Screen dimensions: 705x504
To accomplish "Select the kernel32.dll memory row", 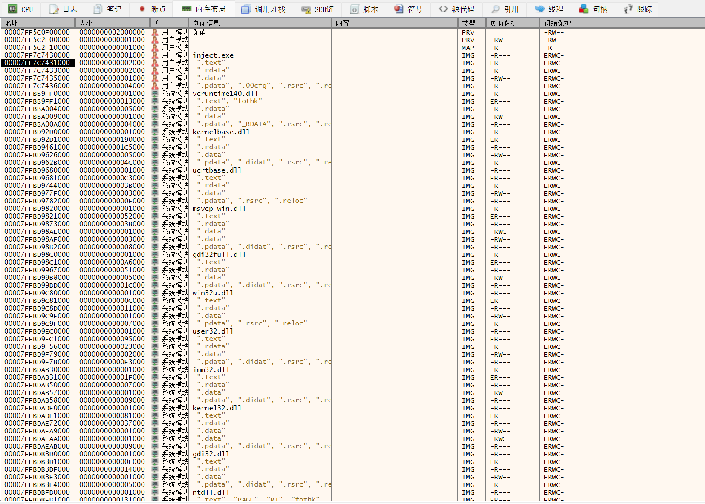I will (217, 408).
